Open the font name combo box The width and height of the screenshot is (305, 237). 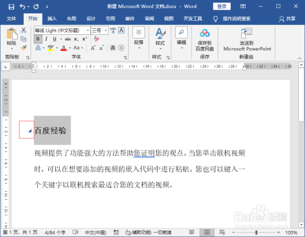click(x=62, y=31)
